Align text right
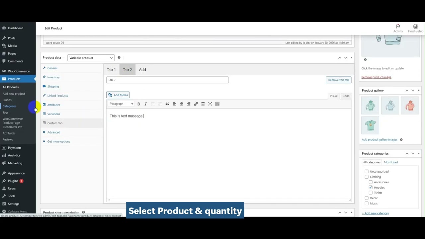 click(189, 104)
